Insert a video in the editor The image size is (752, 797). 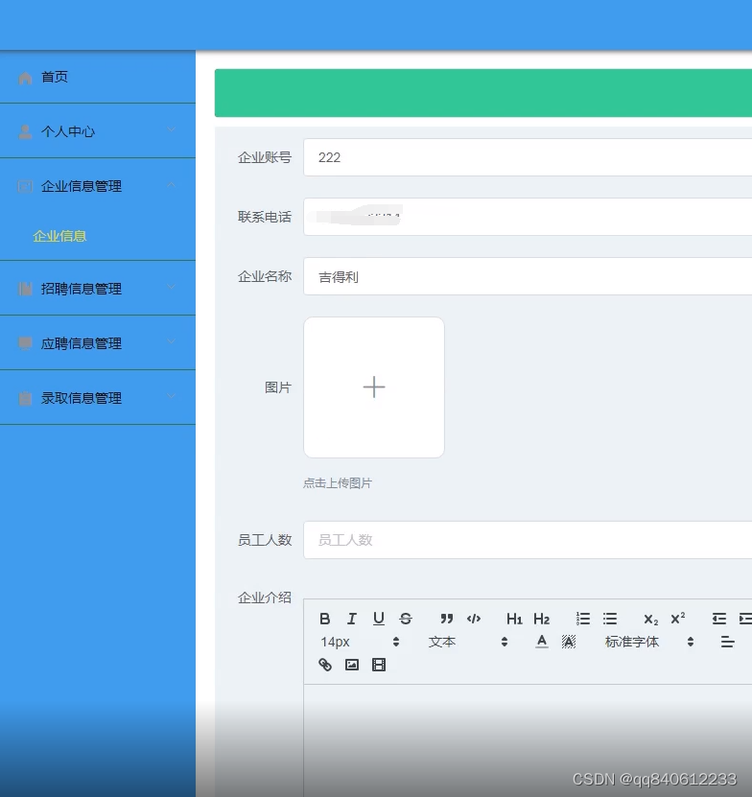click(379, 665)
